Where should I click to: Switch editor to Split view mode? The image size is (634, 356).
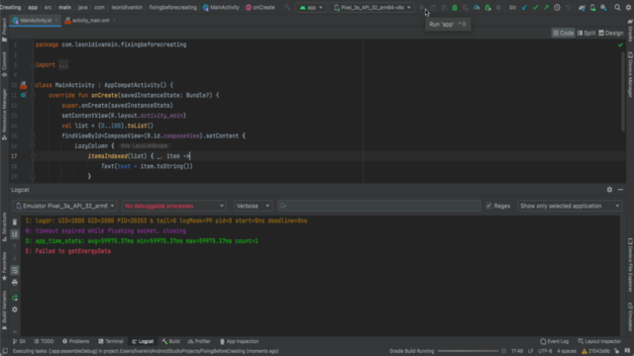tap(586, 33)
